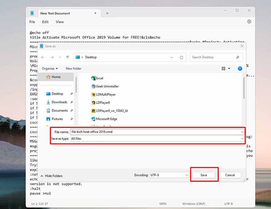Click Ln 2, Col 37 status text
271x209 pixels.
point(40,204)
